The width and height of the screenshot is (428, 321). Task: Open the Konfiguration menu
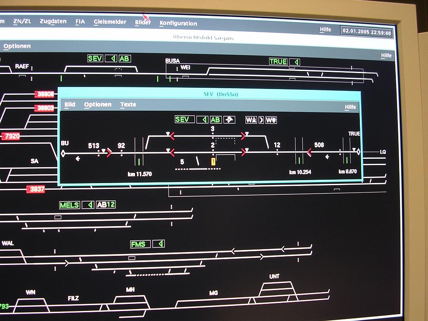[x=178, y=23]
